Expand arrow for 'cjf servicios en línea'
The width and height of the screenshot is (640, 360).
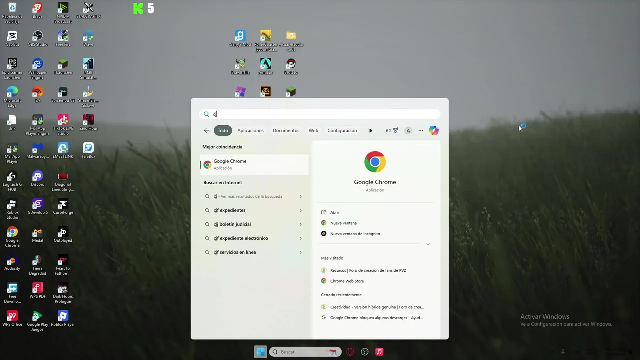point(300,252)
